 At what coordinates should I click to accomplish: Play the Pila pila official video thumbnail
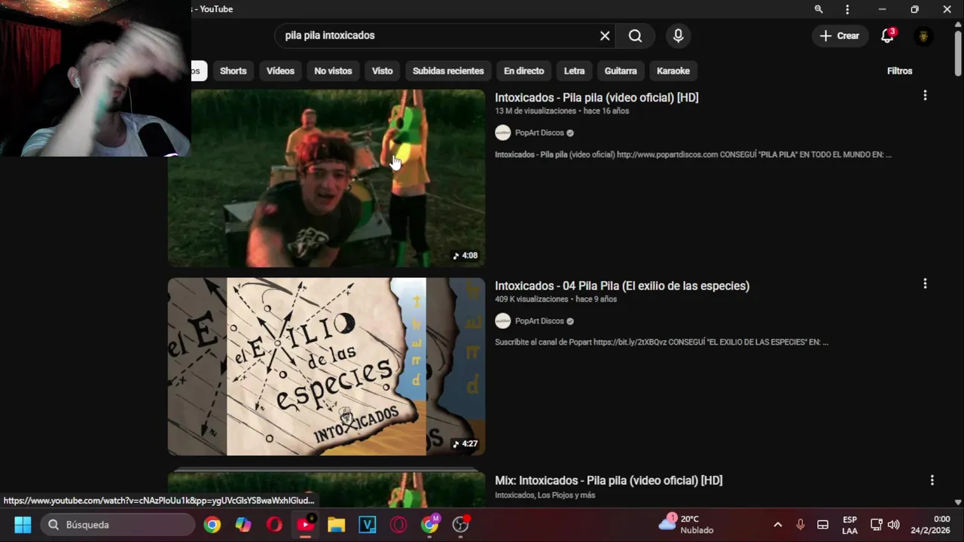pos(326,178)
